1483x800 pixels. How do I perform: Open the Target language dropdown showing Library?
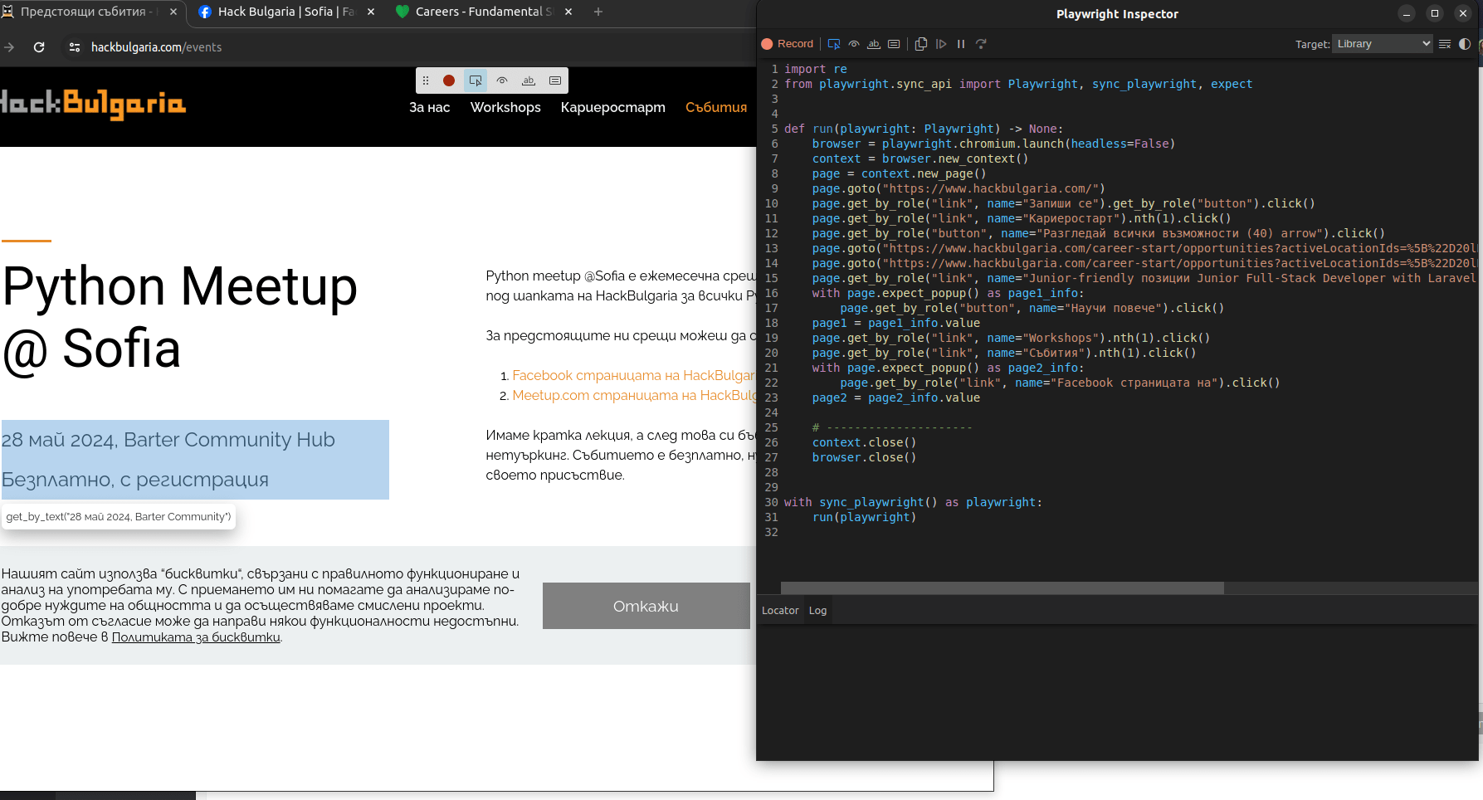tap(1383, 44)
